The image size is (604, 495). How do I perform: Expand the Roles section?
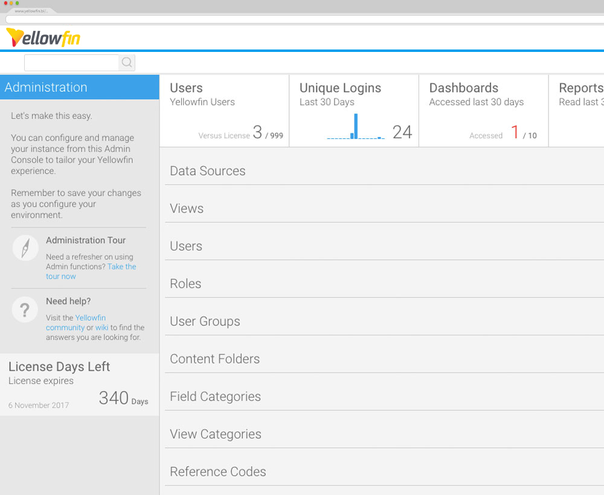(185, 284)
